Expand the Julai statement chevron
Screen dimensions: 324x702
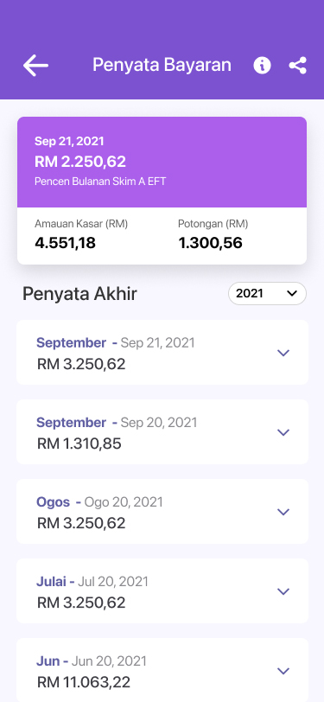pyautogui.click(x=283, y=591)
